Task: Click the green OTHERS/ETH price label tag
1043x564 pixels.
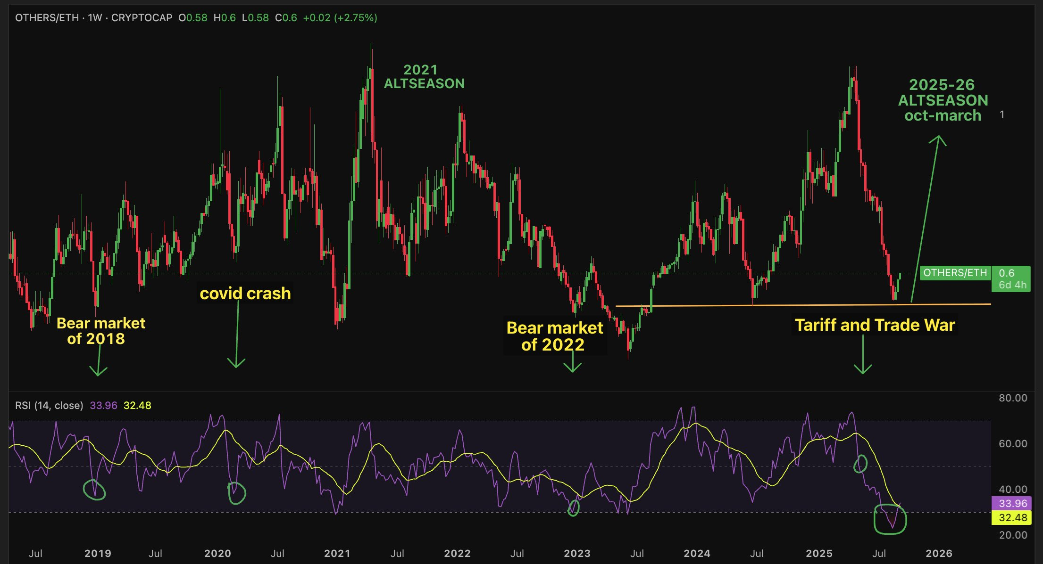Action: tap(955, 273)
